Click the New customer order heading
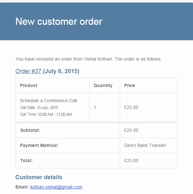The height and width of the screenshot is (194, 193). click(x=59, y=22)
